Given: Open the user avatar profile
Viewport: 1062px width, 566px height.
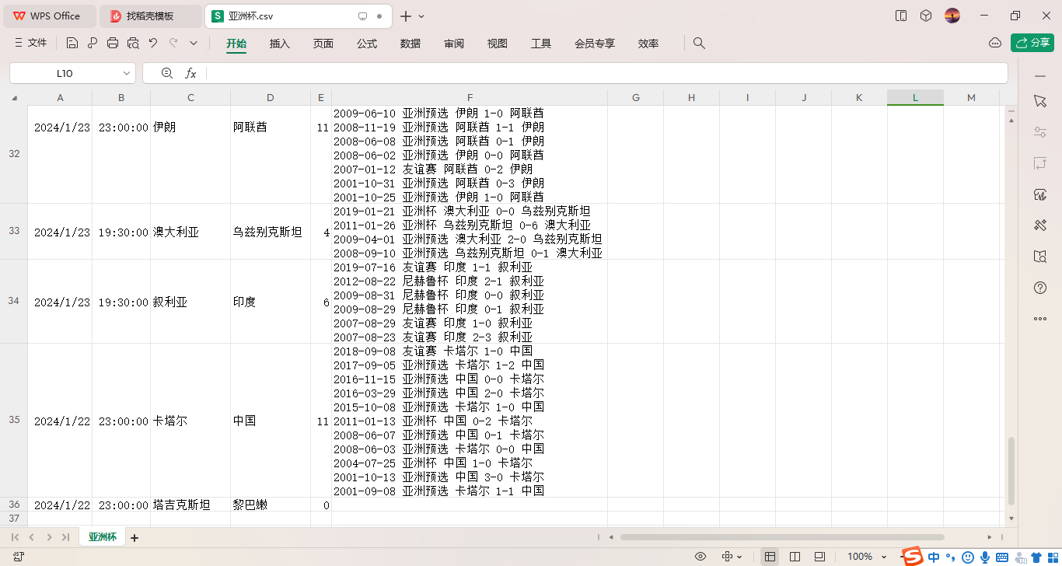Looking at the screenshot, I should [952, 16].
